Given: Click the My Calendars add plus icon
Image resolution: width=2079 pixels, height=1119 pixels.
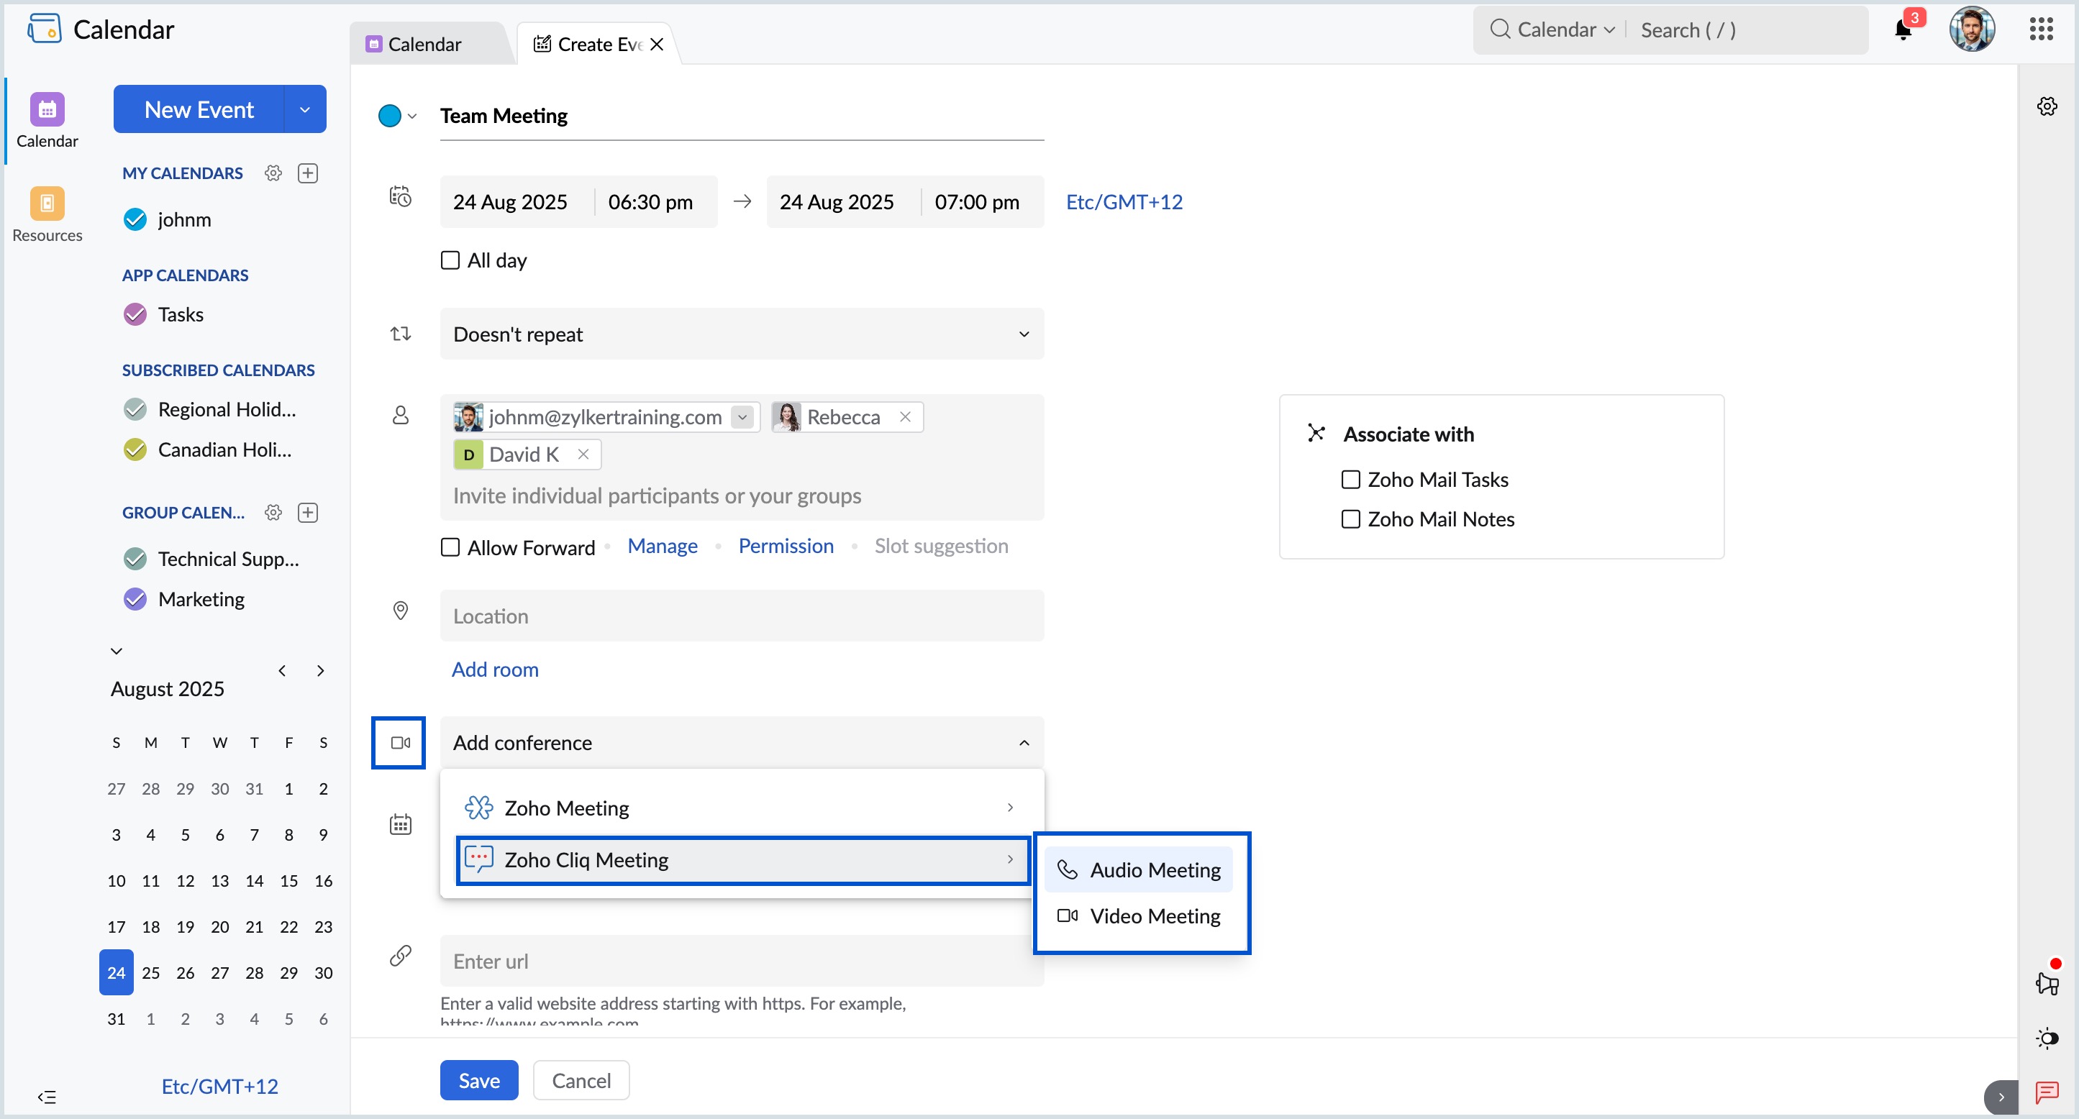Looking at the screenshot, I should [x=307, y=173].
